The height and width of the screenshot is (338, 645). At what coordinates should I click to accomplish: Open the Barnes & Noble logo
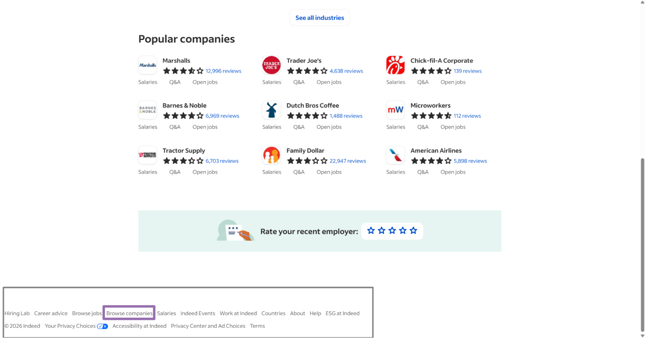pos(147,110)
